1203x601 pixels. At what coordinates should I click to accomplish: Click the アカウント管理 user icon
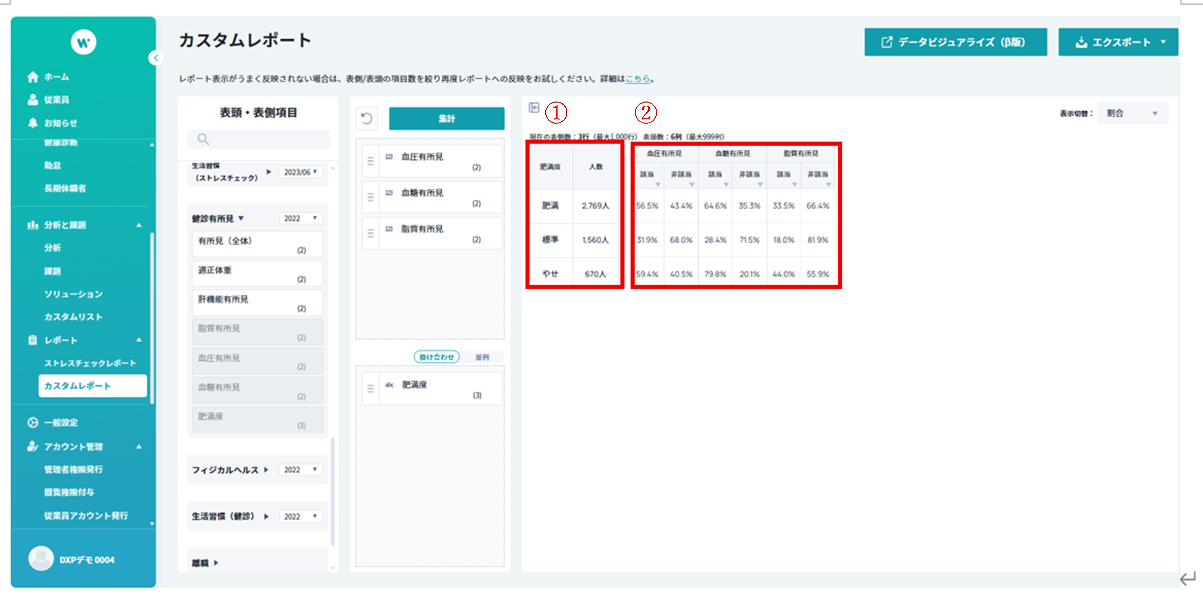33,447
